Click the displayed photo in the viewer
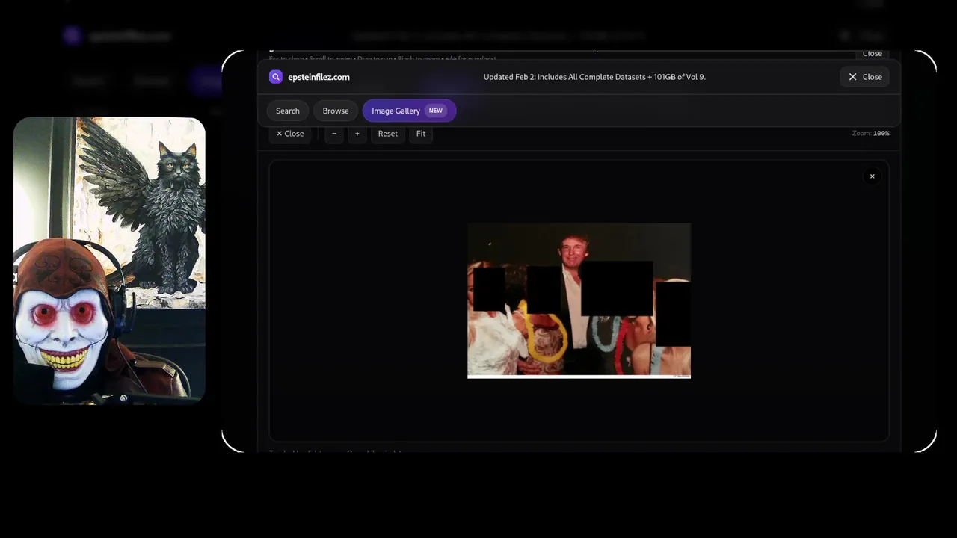 (579, 300)
